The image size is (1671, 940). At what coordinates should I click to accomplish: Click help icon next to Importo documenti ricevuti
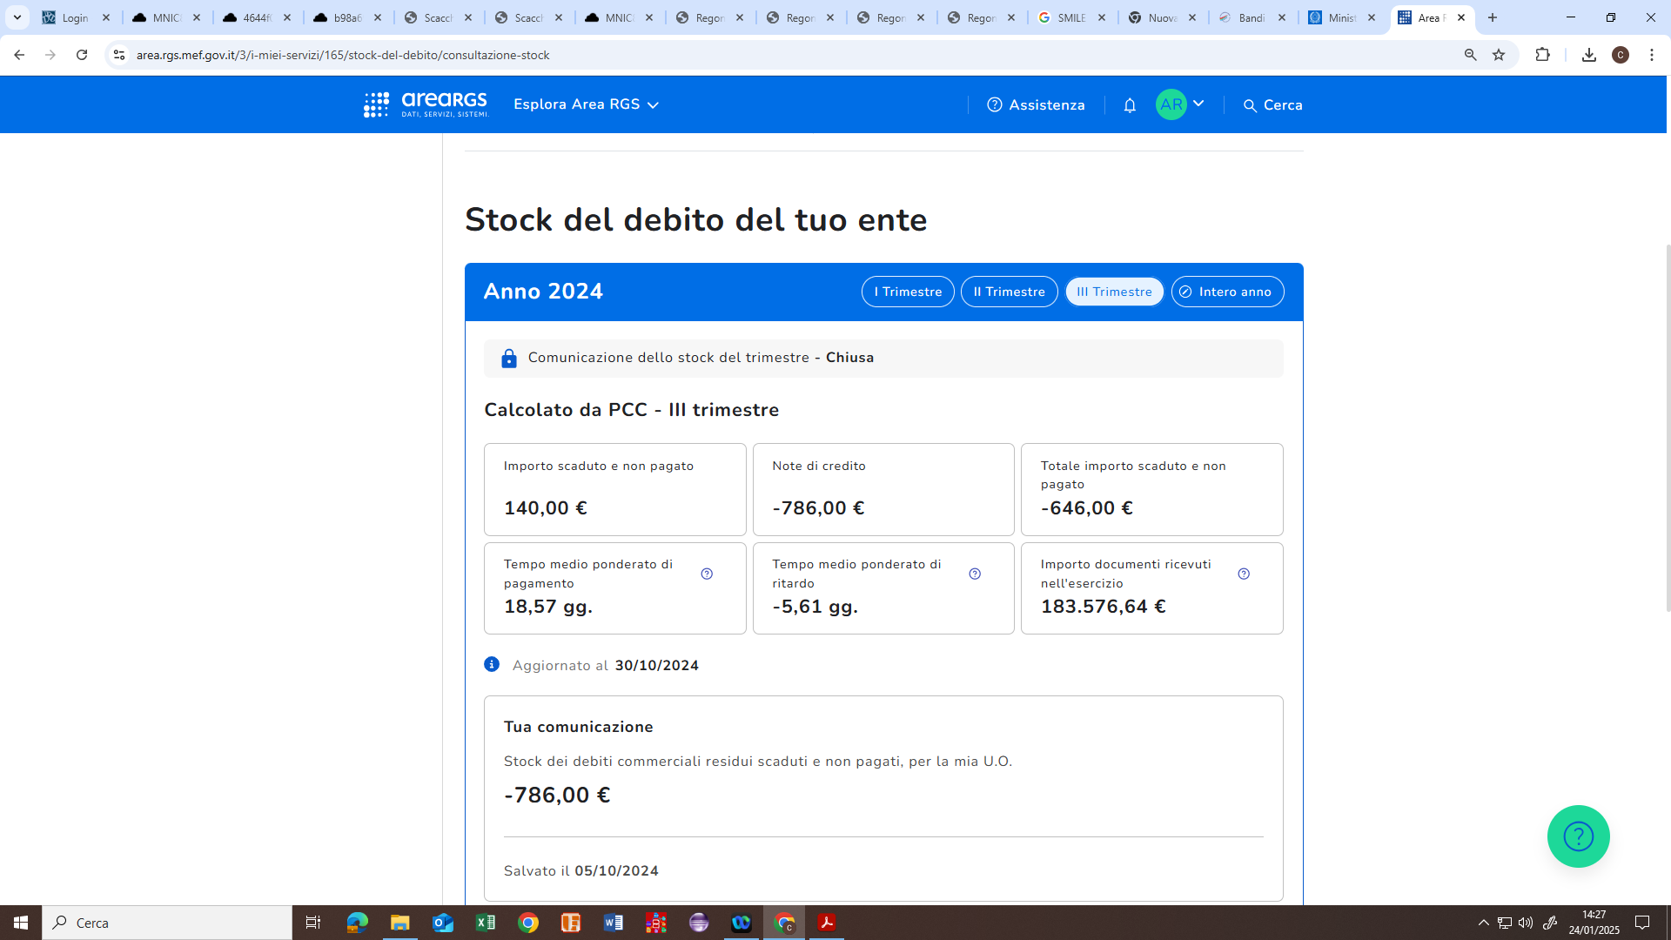[1244, 574]
